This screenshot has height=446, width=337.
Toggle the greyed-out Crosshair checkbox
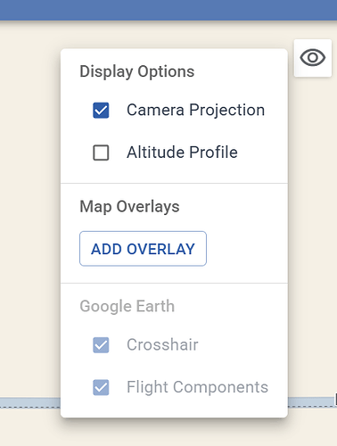pyautogui.click(x=101, y=345)
